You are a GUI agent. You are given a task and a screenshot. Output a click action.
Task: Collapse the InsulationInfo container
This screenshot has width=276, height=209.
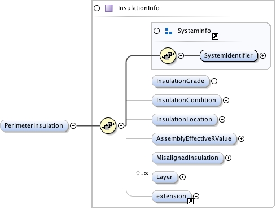(97, 8)
